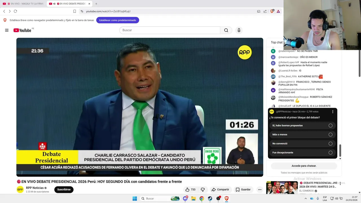Click the search magnifier button on YouTube
361x203 pixels.
(x=226, y=30)
